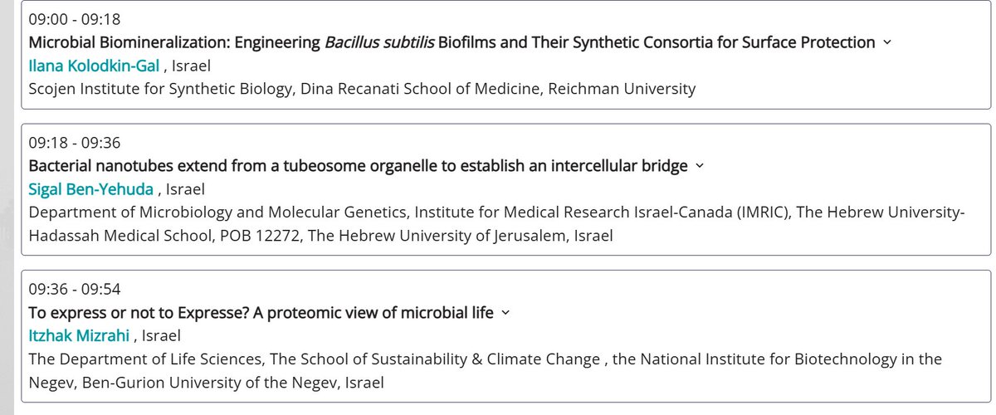
Task: Select the 09:00 - 09:18 time slot
Action: (74, 18)
